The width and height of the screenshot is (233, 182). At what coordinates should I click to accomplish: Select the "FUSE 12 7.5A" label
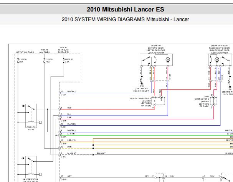click(69, 61)
